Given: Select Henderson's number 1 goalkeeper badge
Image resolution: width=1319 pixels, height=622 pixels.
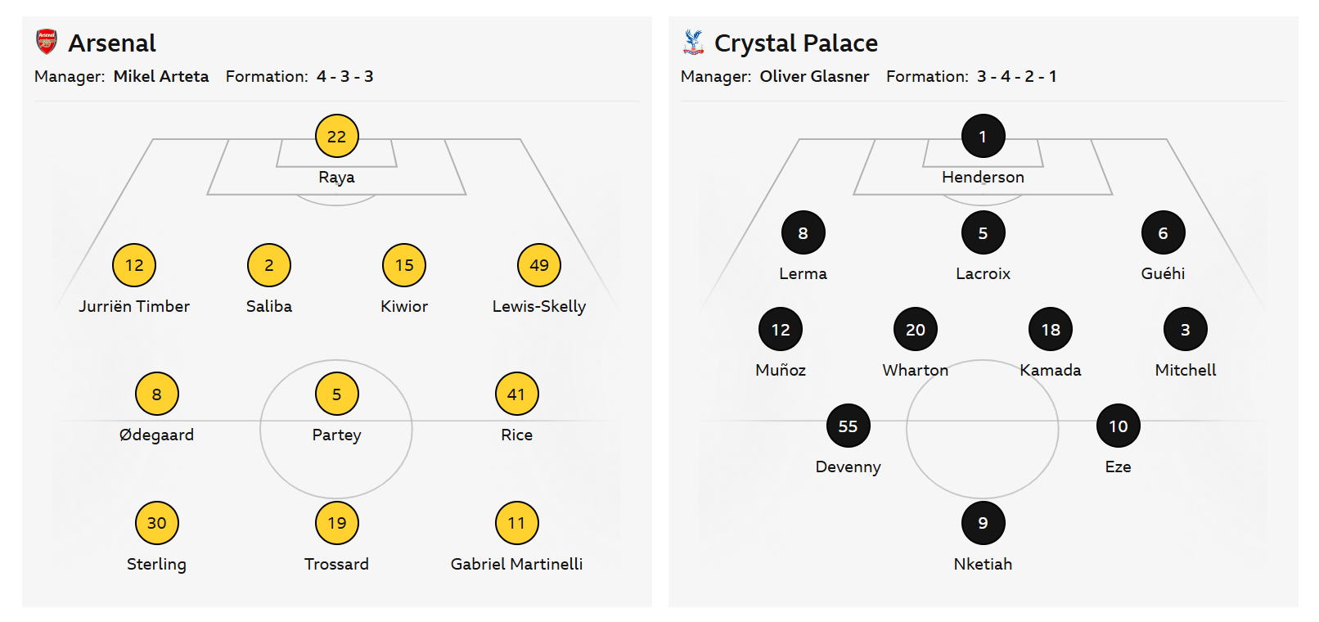Looking at the screenshot, I should coord(983,137).
